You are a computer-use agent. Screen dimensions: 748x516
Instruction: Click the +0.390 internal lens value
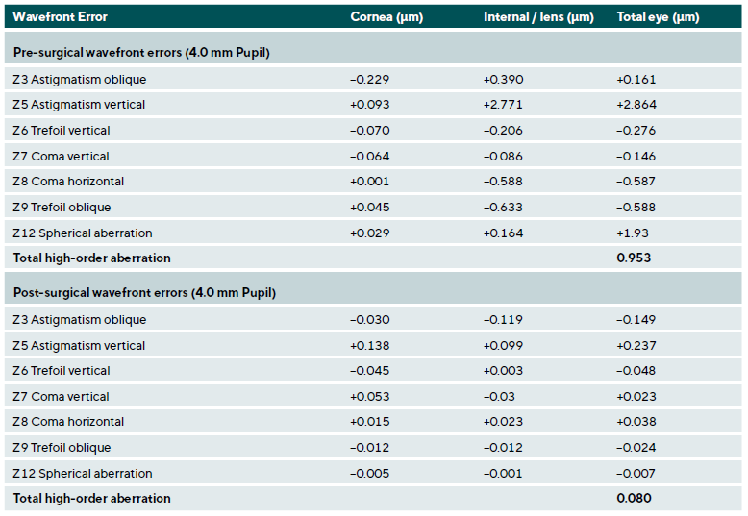[503, 80]
